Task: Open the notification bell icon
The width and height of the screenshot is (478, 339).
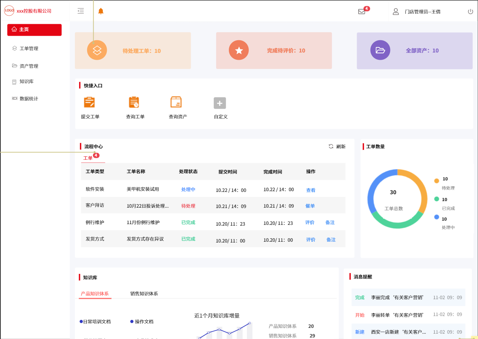Action: [x=101, y=11]
